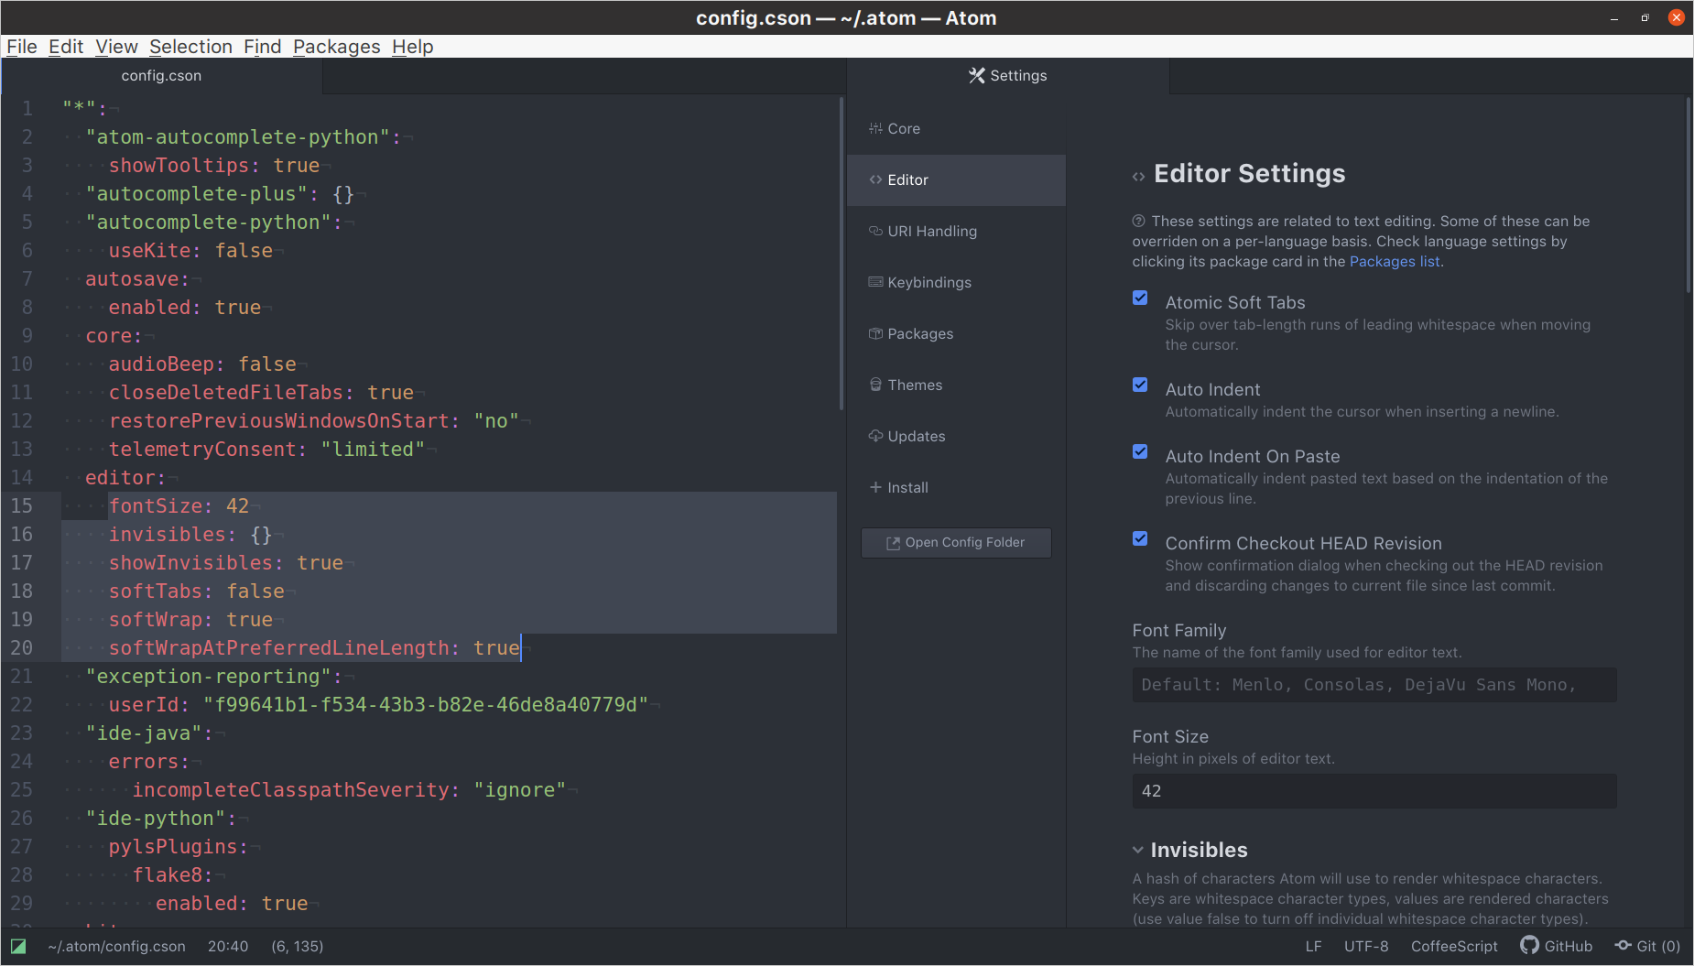Click the CoffeeScript grammar selector
The height and width of the screenshot is (966, 1694).
(1454, 946)
